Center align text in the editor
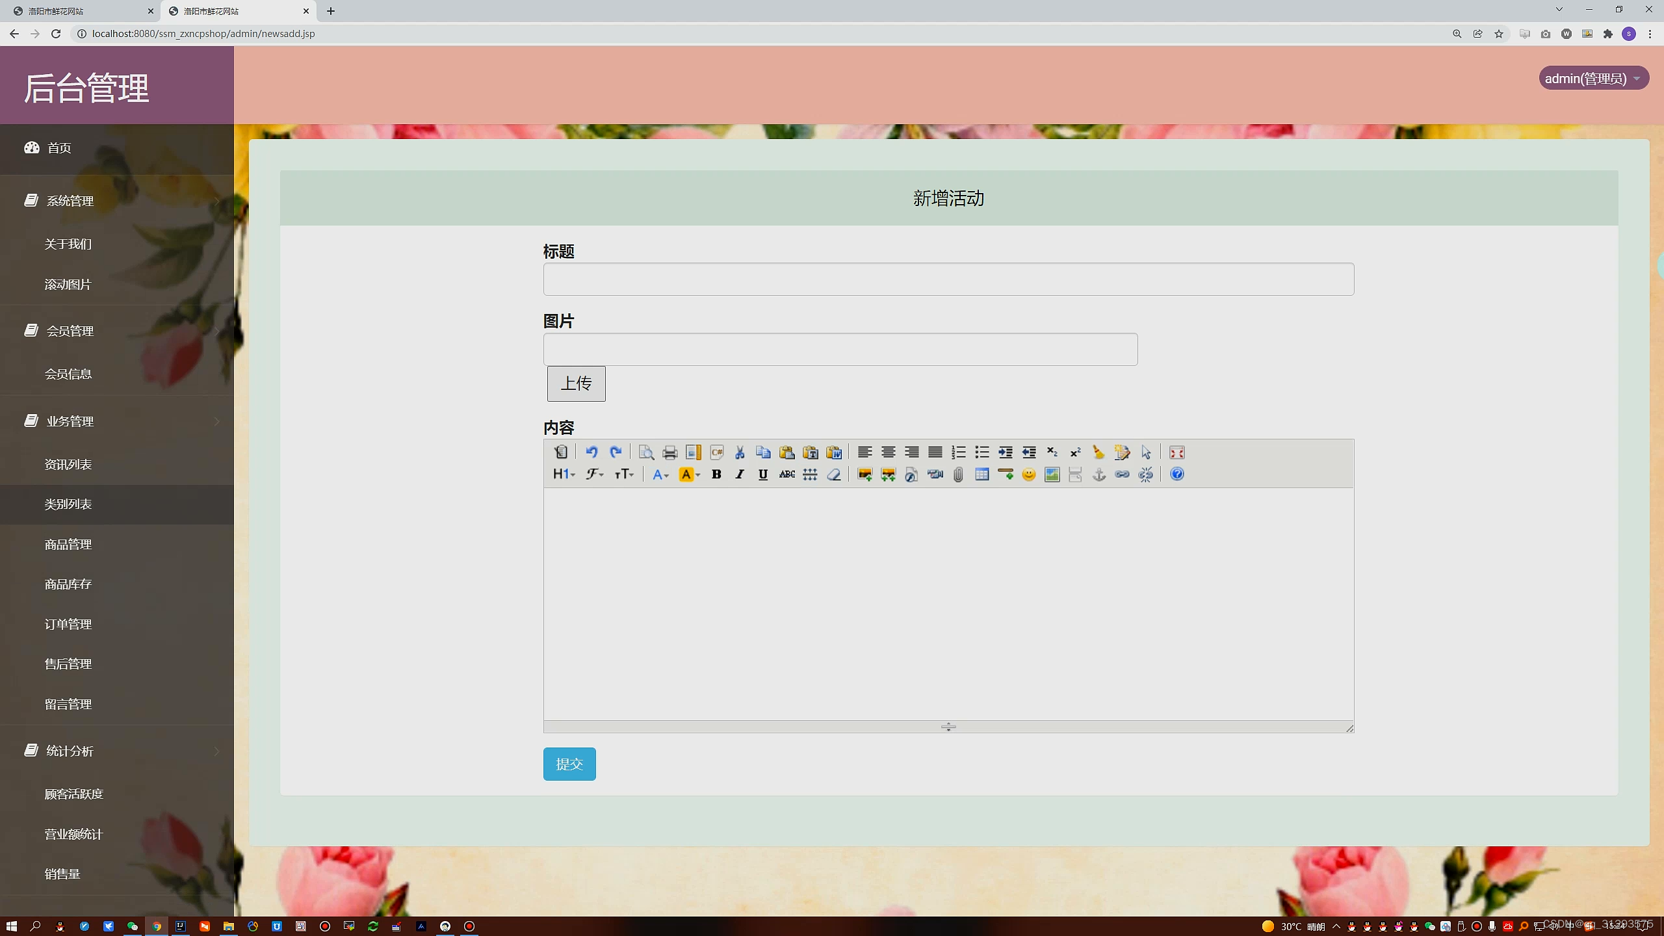This screenshot has width=1664, height=936. [x=888, y=452]
